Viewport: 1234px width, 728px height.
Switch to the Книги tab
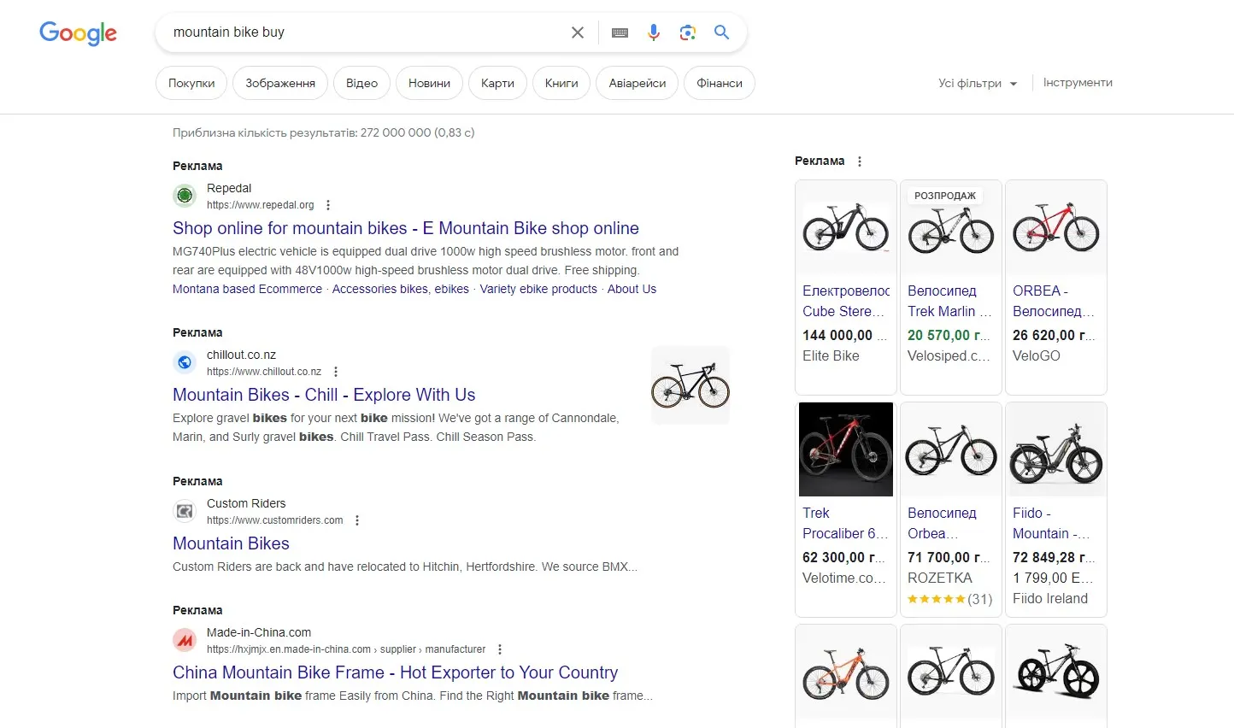pos(561,83)
